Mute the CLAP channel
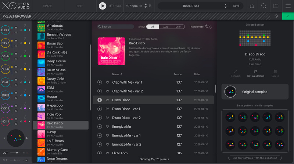This screenshot has width=294, height=164. pos(16,80)
